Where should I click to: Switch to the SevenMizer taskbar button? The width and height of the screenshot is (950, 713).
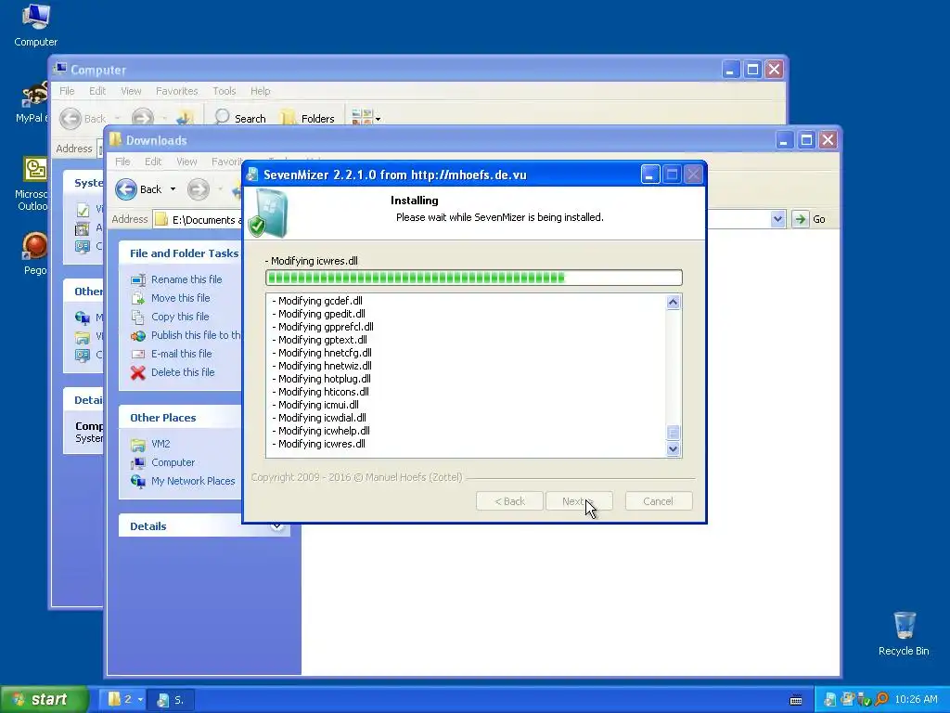pyautogui.click(x=173, y=700)
